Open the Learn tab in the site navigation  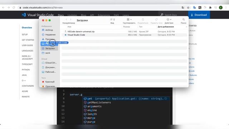126,15
